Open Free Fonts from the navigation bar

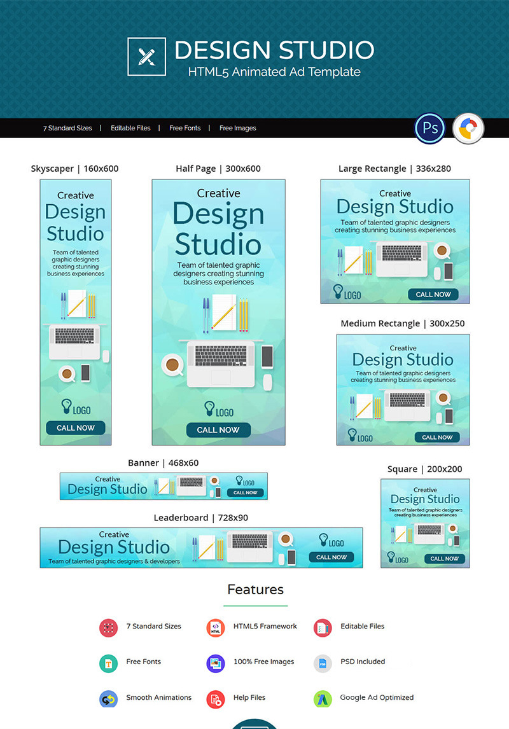[185, 128]
